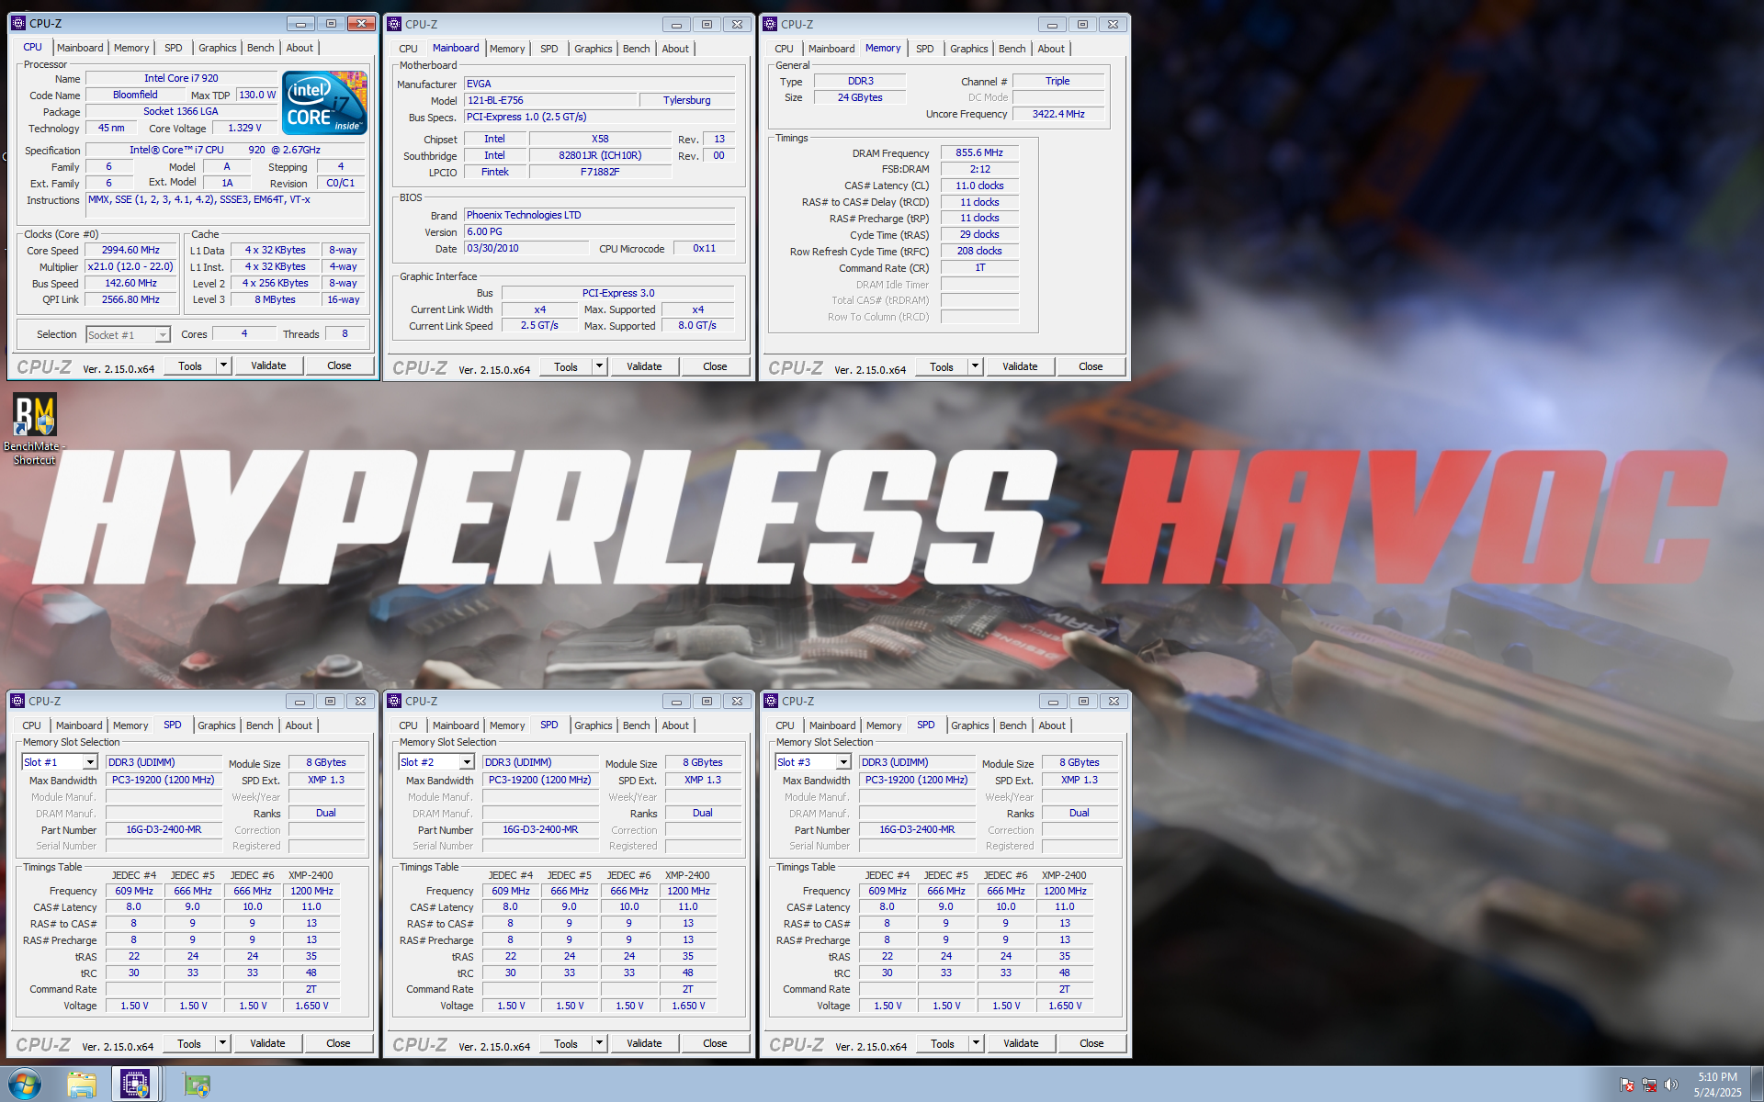1764x1102 pixels.
Task: Click the motherboard model 121-BL-E756
Action: [x=551, y=100]
